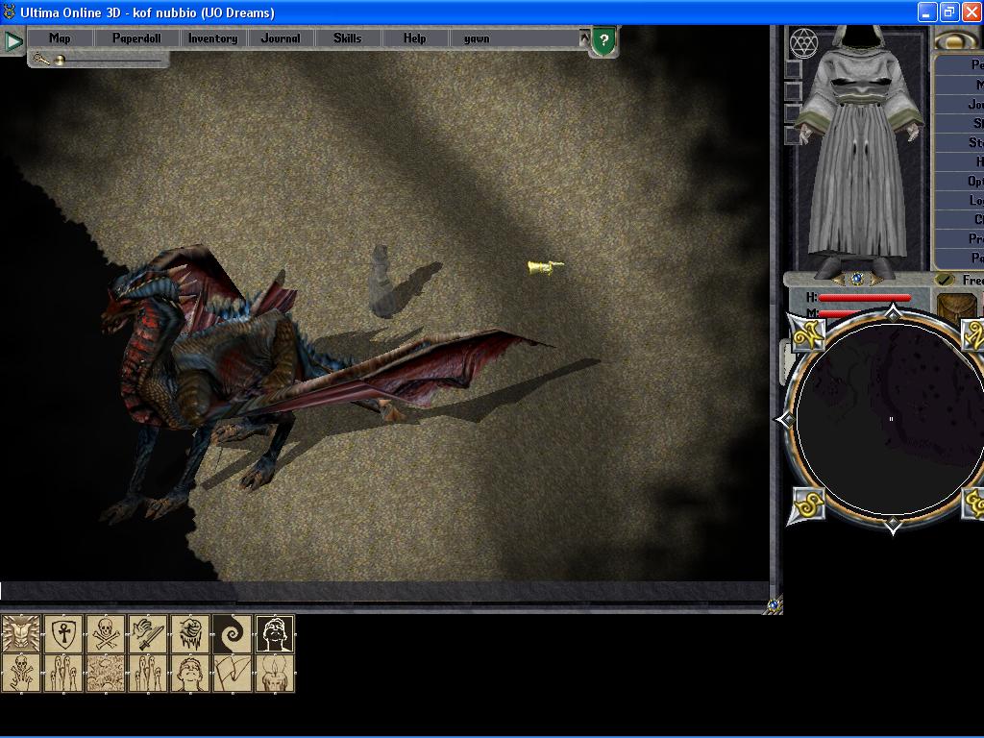Activate the skull and crossbones hotbar icon
The image size is (984, 738).
(x=106, y=633)
